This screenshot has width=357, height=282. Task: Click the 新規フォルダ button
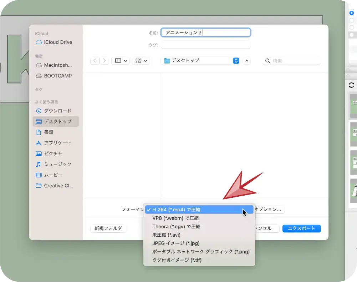pos(108,228)
